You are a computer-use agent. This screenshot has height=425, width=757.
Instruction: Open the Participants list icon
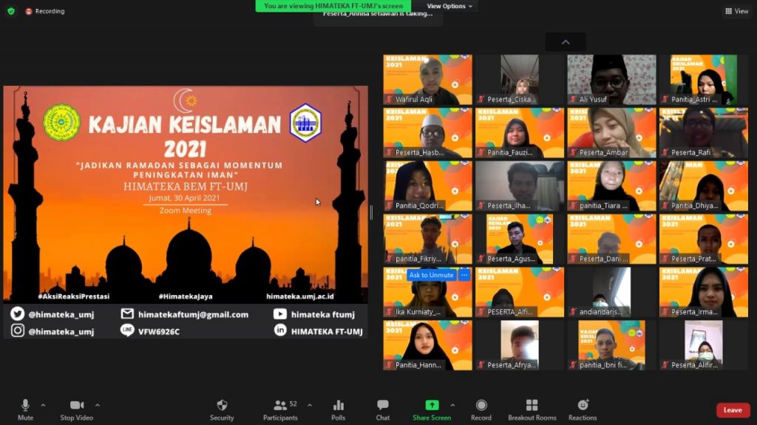[280, 405]
